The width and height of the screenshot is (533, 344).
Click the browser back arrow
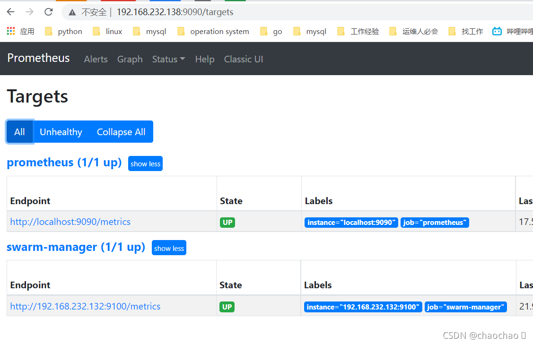pos(11,12)
